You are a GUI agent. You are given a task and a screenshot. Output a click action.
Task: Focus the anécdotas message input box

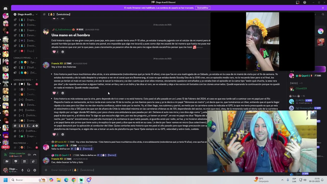(x=128, y=170)
